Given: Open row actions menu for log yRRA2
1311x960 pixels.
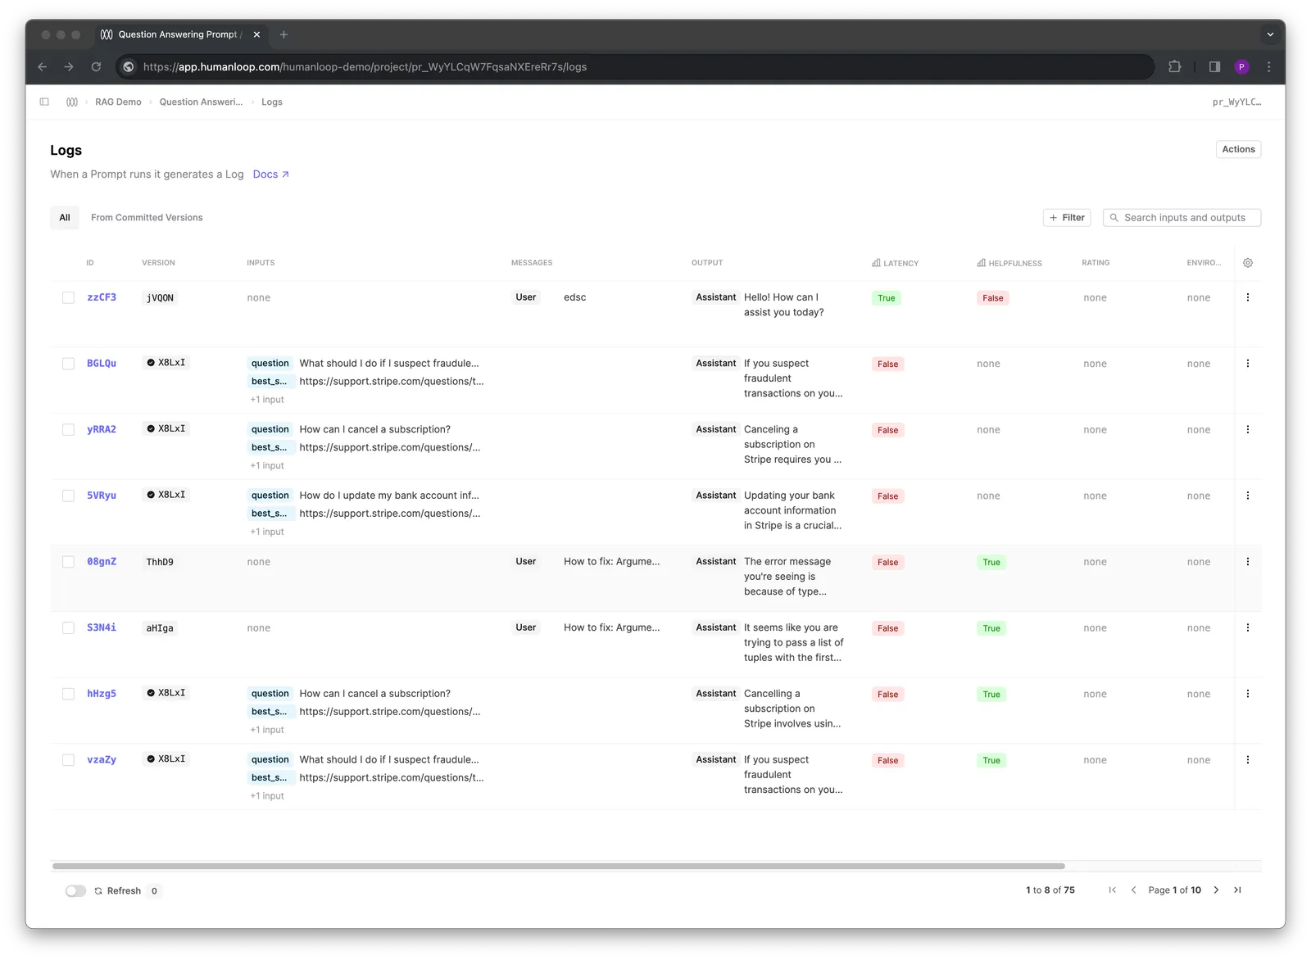Looking at the screenshot, I should [1248, 429].
